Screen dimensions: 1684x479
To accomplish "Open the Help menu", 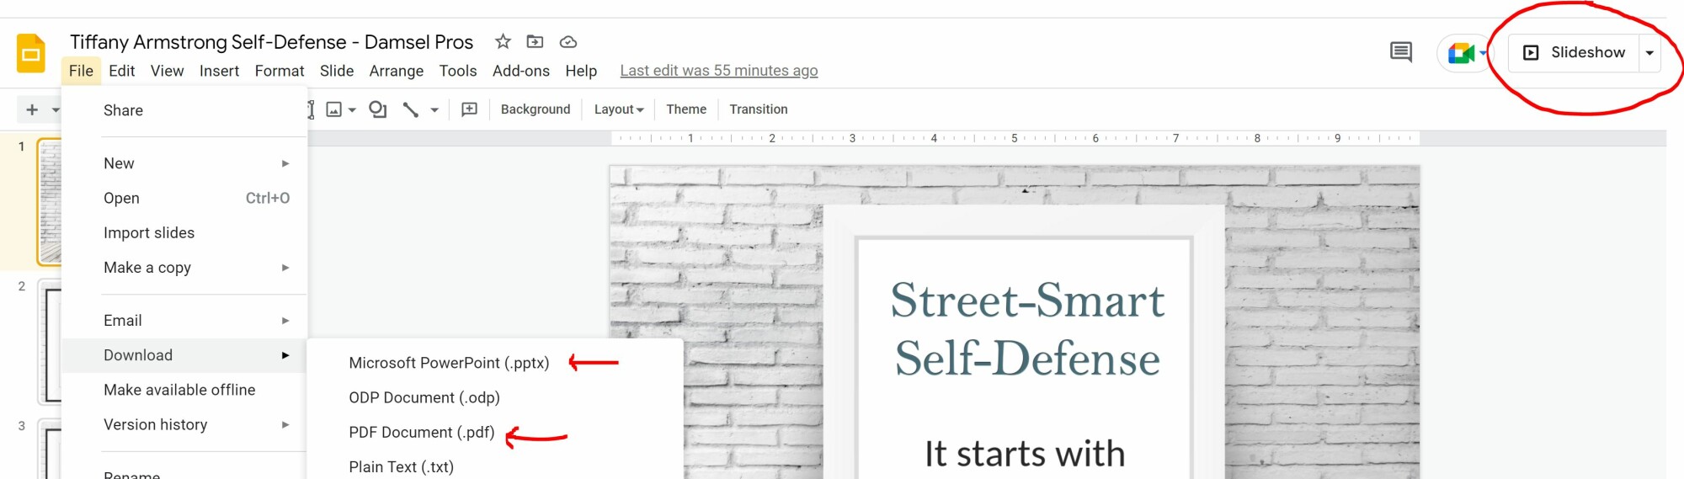I will pos(581,71).
